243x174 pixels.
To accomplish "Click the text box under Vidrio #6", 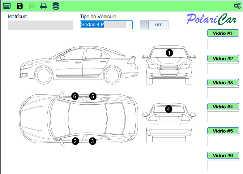I will click(223, 165).
